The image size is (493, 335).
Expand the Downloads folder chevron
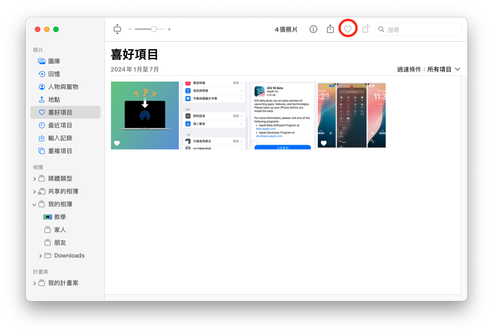40,256
